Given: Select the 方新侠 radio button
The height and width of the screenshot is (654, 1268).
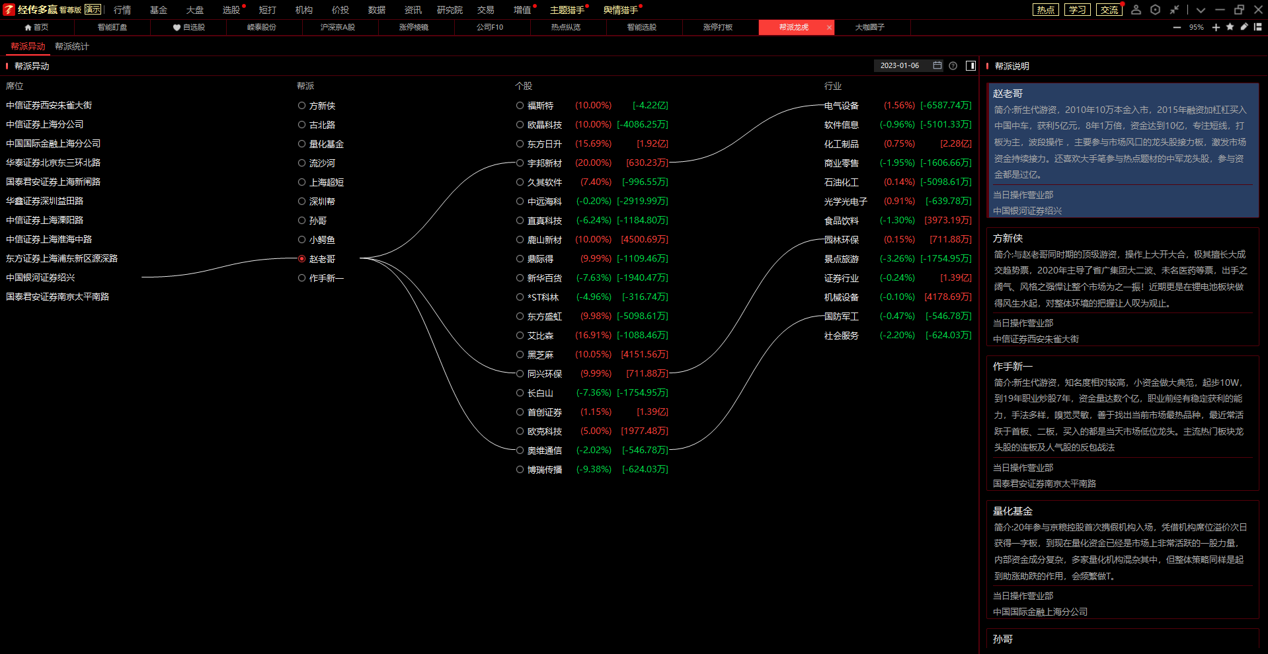Looking at the screenshot, I should [x=301, y=106].
